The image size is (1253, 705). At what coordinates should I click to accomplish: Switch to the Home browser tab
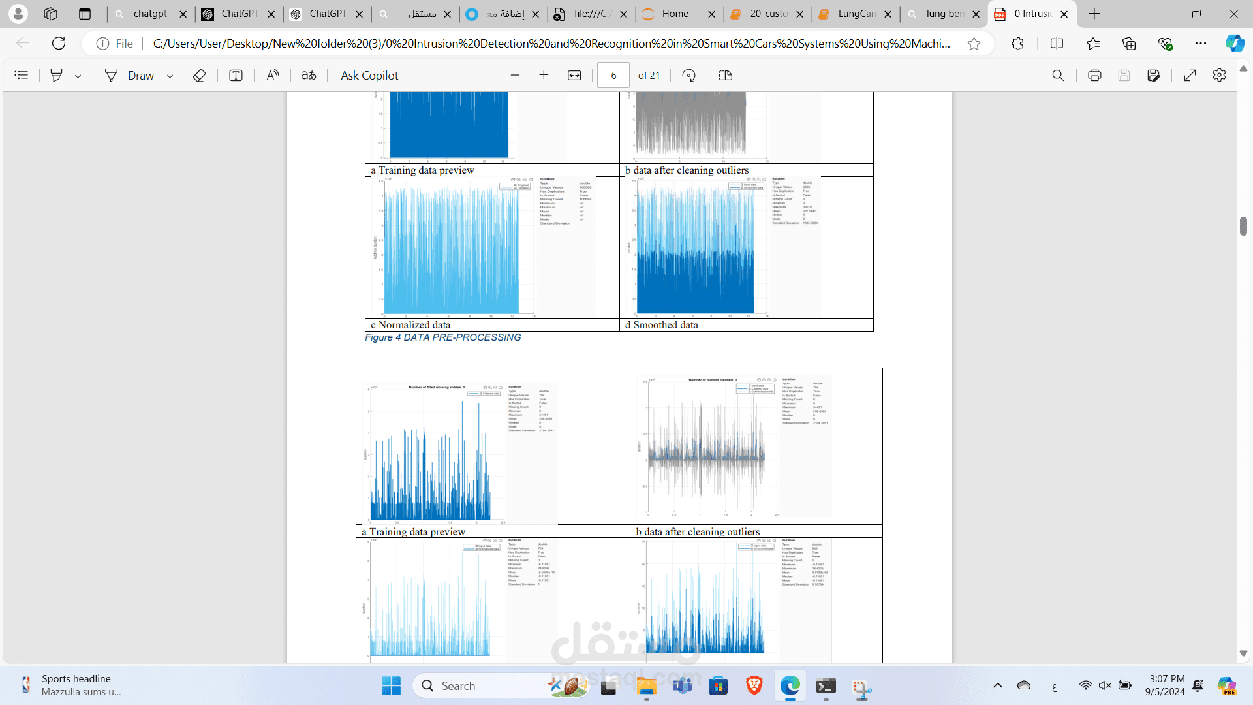click(x=675, y=14)
